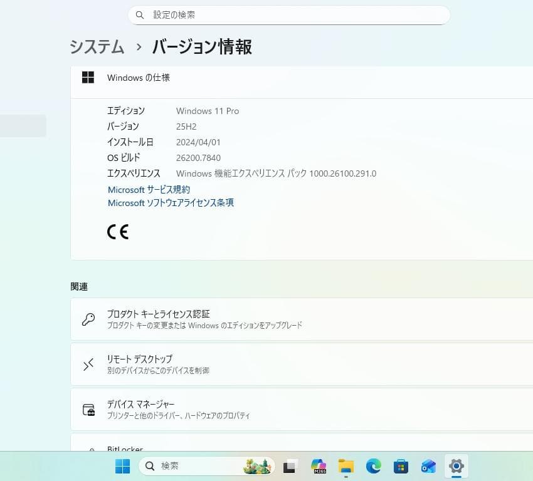
Task: Open Microsoft Edge from the taskbar
Action: (374, 466)
